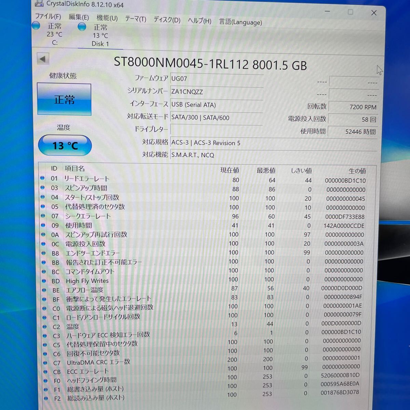Click the status dot for 04 スタート/ストップ回数
This screenshot has height=410, width=410.
click(x=43, y=197)
